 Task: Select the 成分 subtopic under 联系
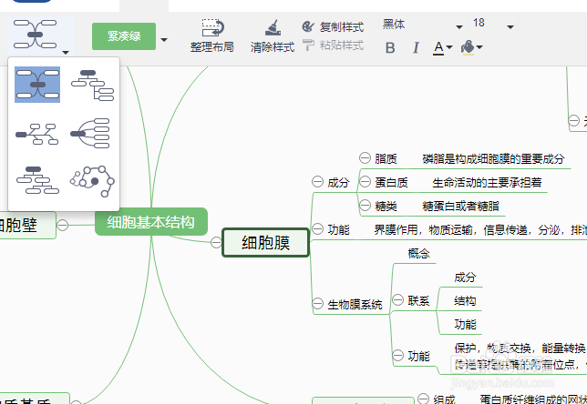(x=465, y=278)
